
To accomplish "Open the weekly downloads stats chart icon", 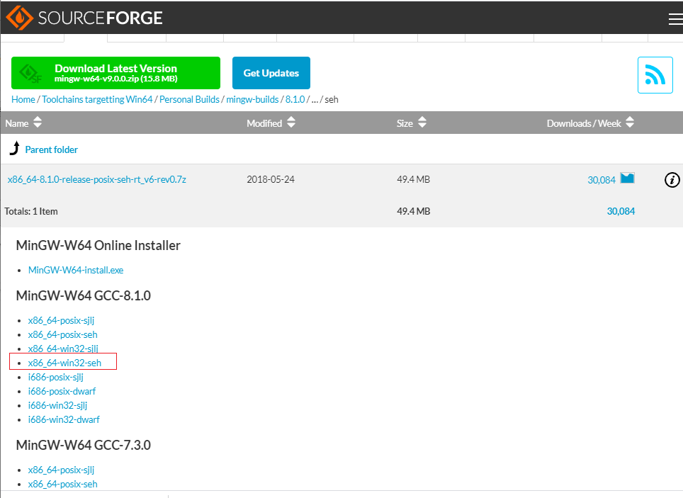I will pyautogui.click(x=627, y=179).
